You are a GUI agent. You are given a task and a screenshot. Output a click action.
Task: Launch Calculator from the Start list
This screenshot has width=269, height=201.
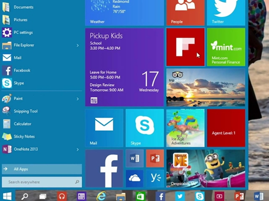click(x=42, y=124)
